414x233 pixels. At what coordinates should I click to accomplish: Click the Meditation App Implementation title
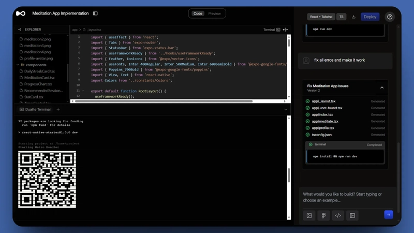pyautogui.click(x=61, y=13)
